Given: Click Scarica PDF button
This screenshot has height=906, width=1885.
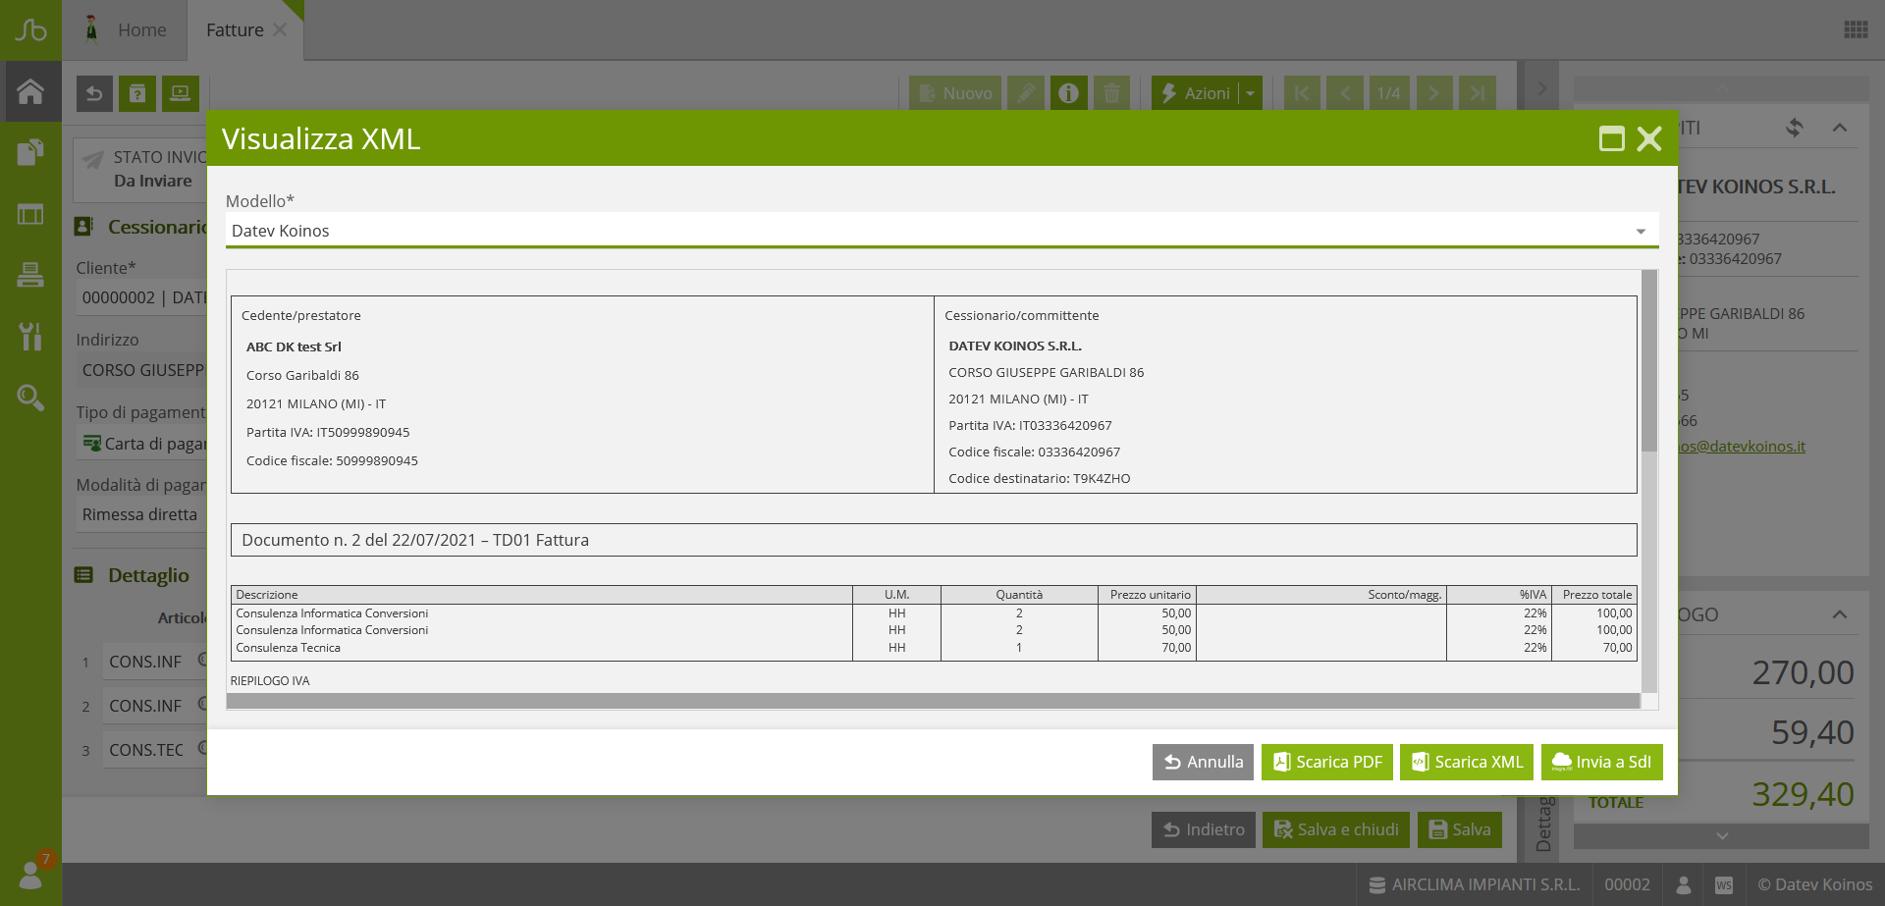Looking at the screenshot, I should click(1327, 762).
